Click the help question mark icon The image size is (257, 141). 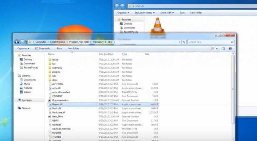(230, 48)
